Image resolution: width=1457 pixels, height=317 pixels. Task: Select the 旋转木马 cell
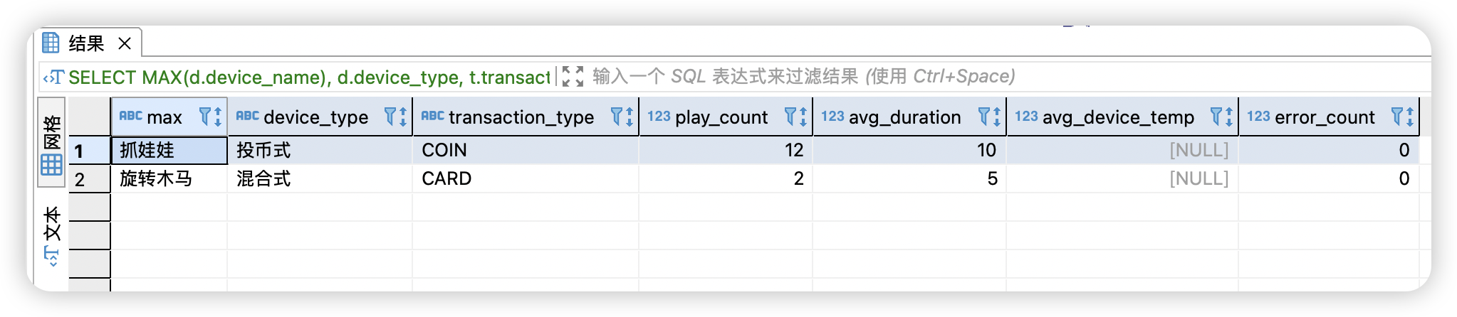click(157, 179)
